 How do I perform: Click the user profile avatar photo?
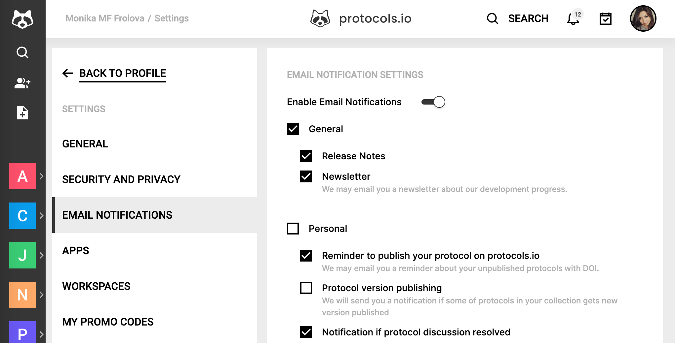click(x=643, y=18)
